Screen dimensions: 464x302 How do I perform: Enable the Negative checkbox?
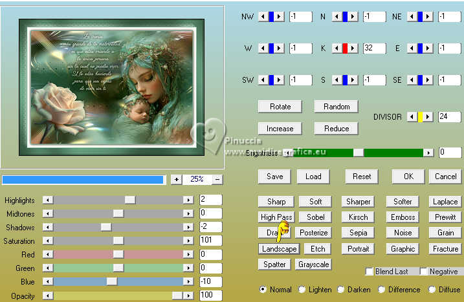(x=424, y=272)
